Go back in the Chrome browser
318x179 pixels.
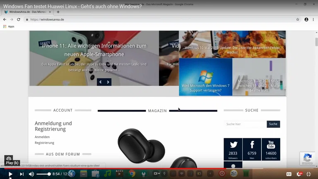click(5, 19)
